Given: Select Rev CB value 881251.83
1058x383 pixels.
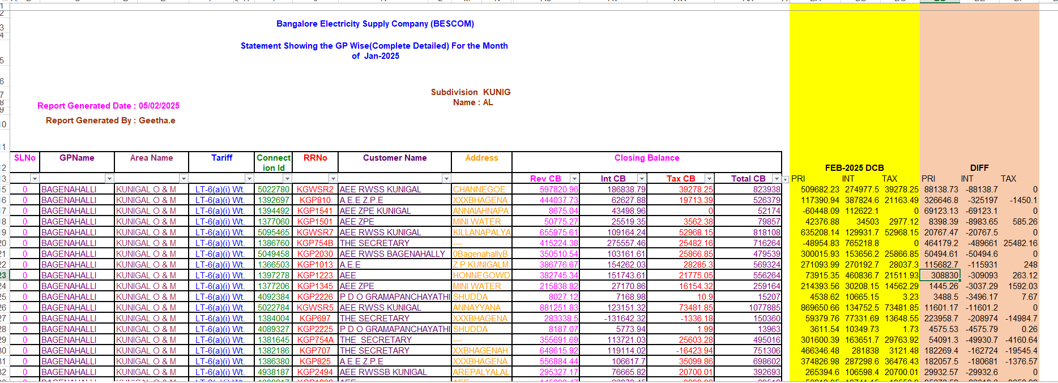Looking at the screenshot, I should tap(546, 308).
